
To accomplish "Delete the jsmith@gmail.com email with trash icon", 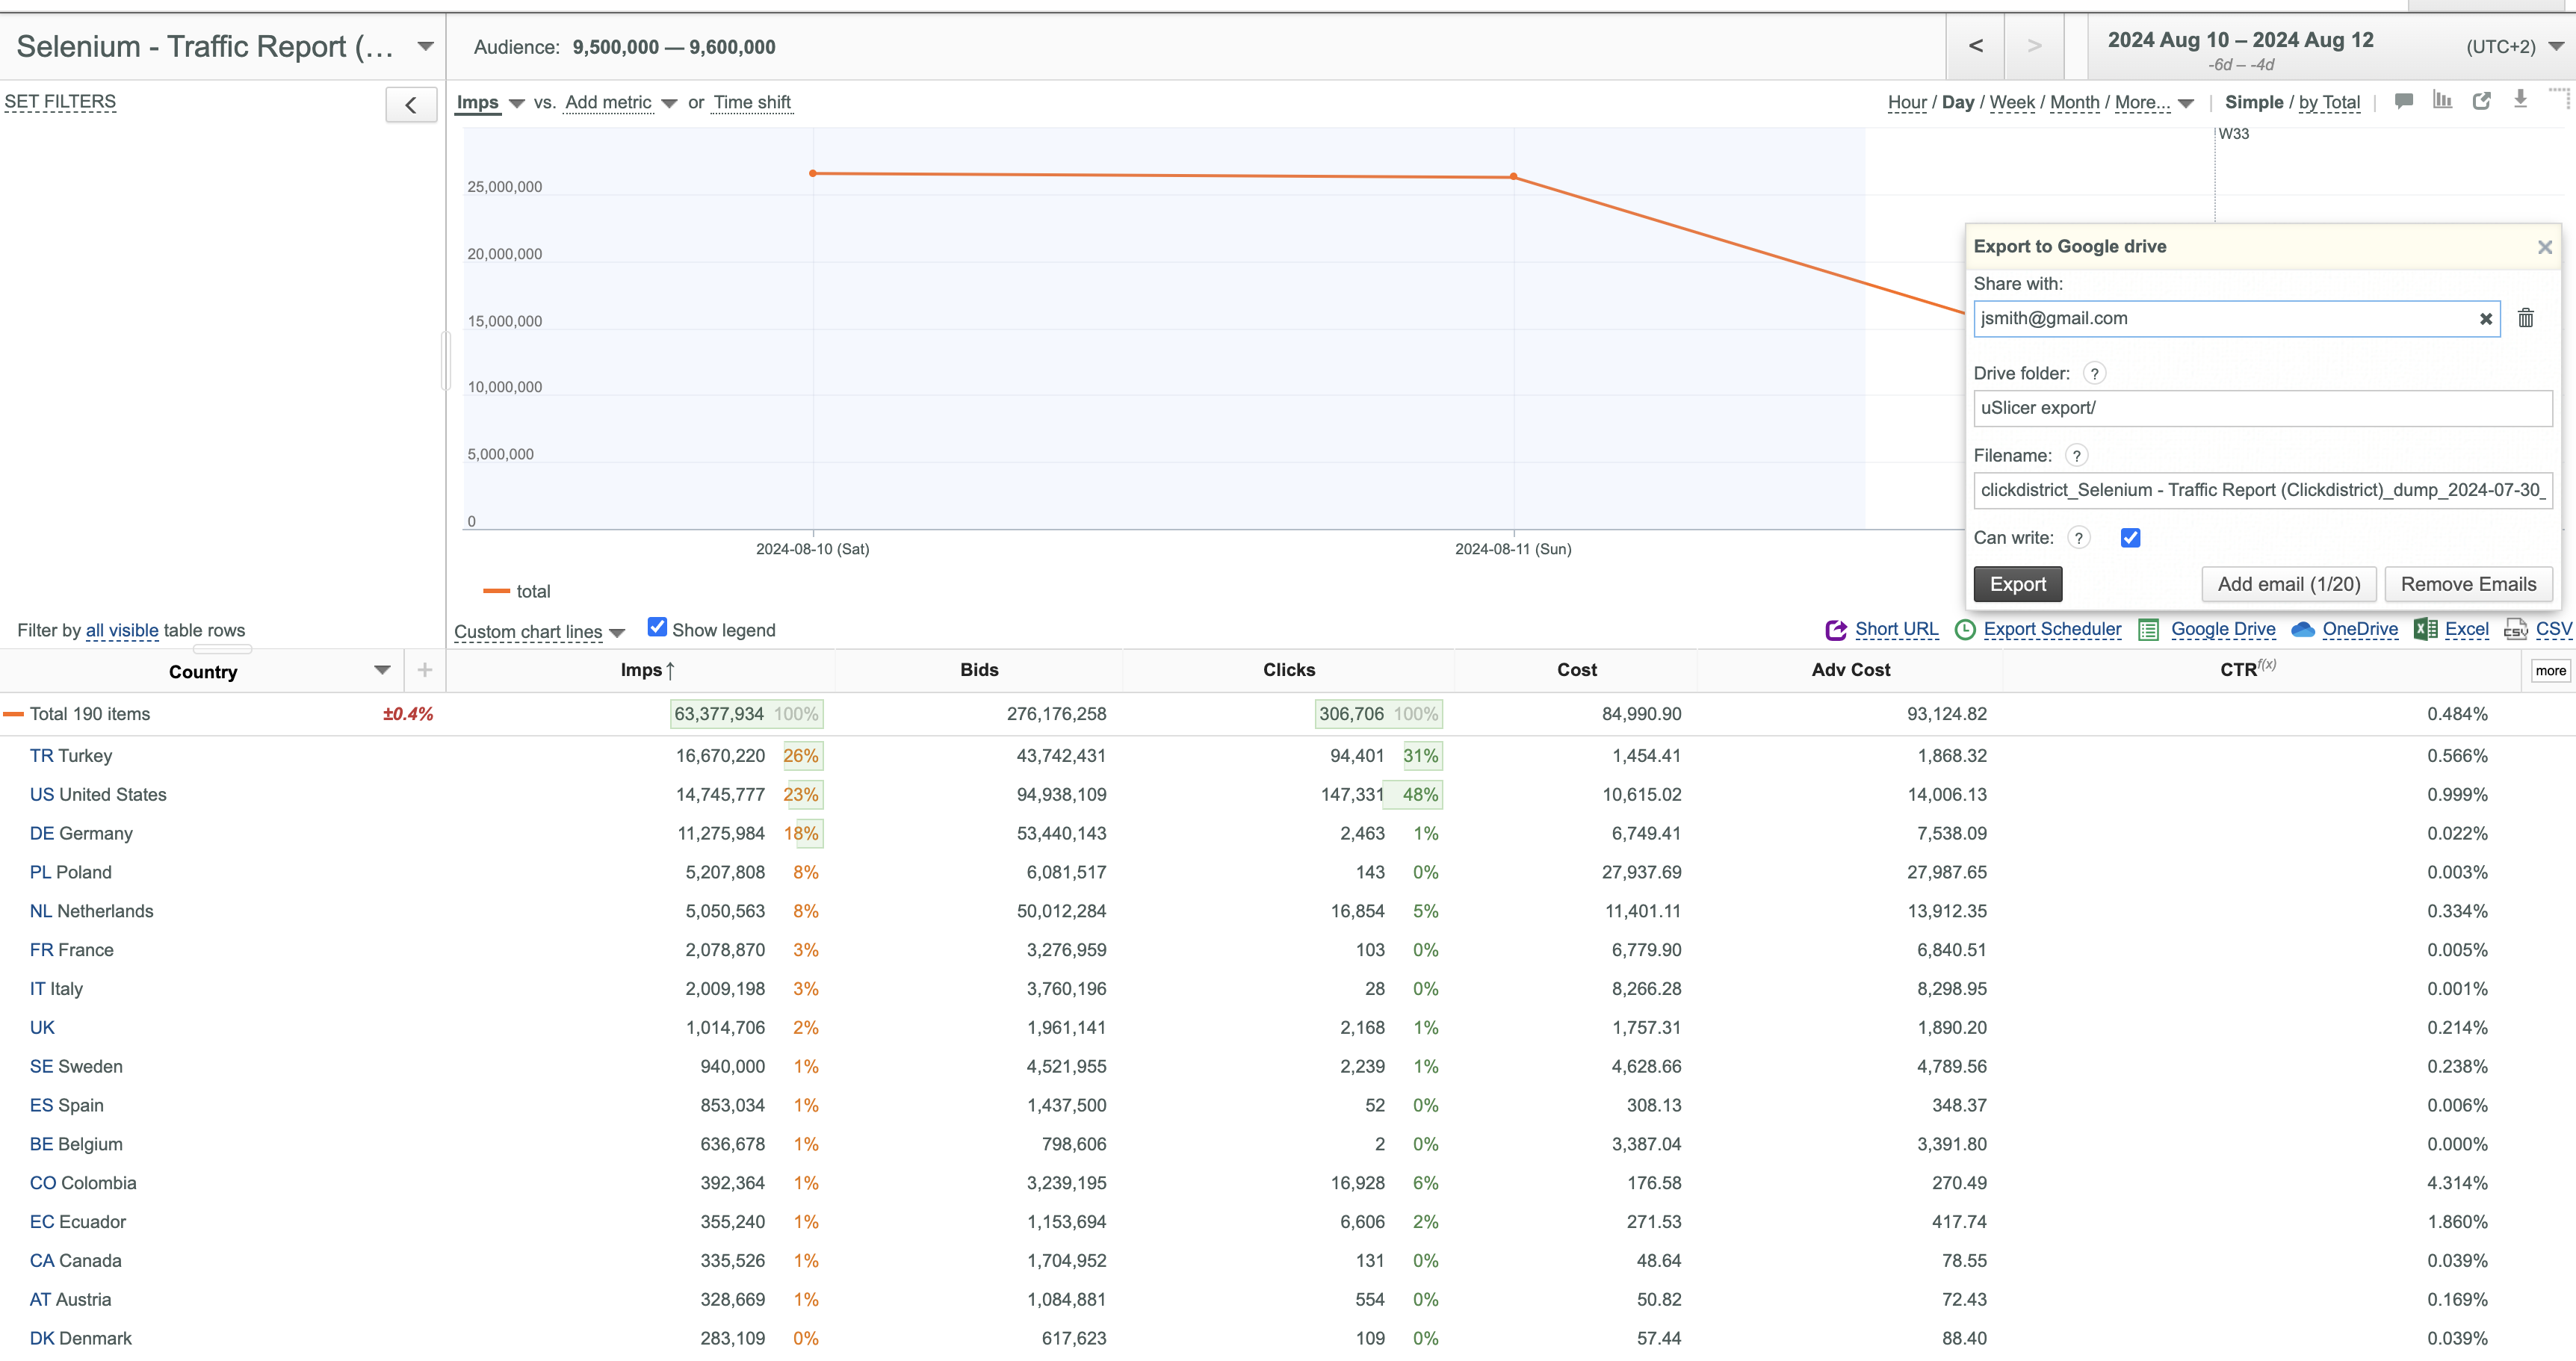I will click(x=2526, y=318).
